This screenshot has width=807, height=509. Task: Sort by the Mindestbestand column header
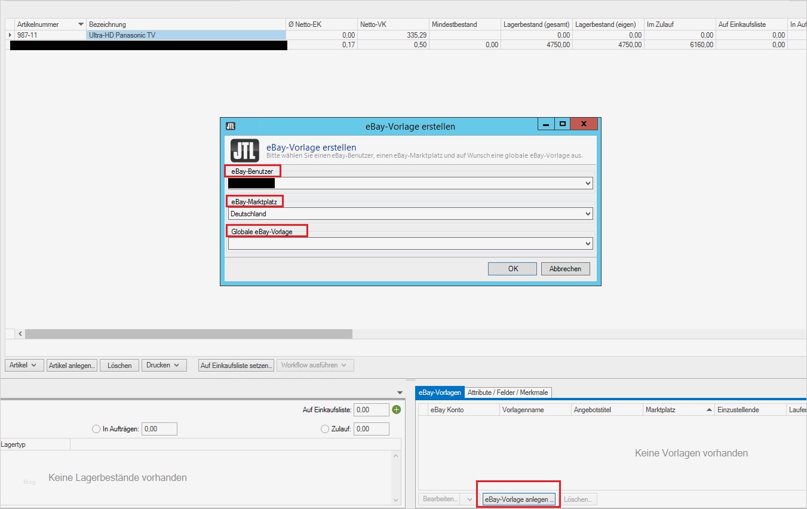(465, 24)
